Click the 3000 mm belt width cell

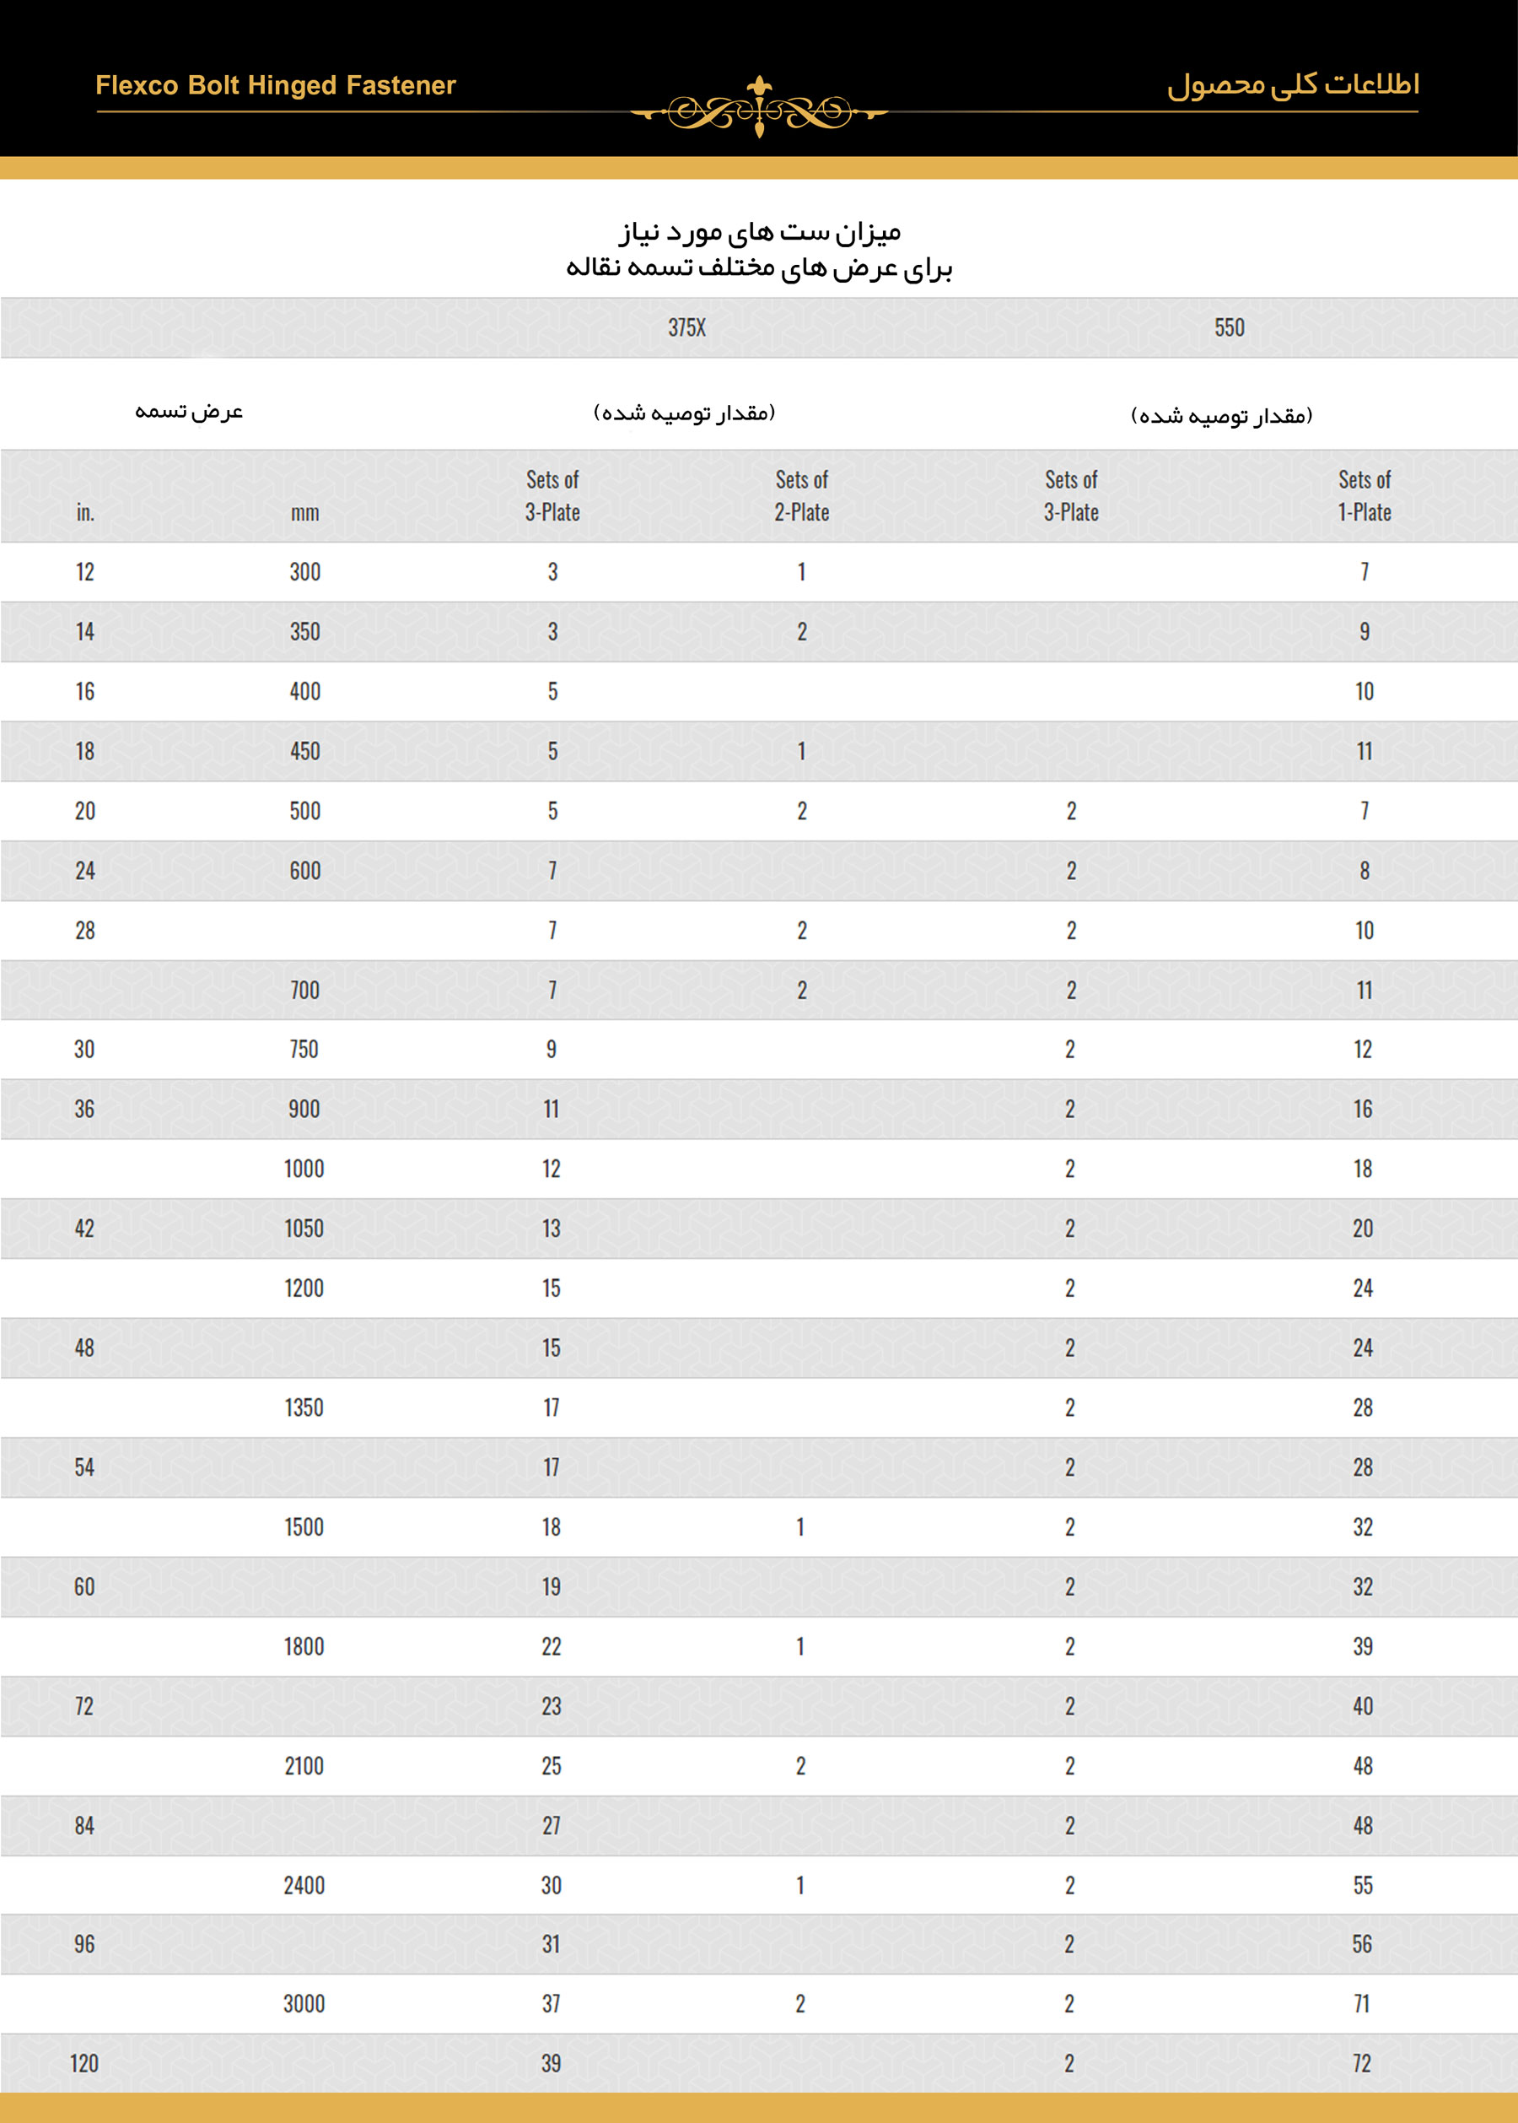(304, 2003)
